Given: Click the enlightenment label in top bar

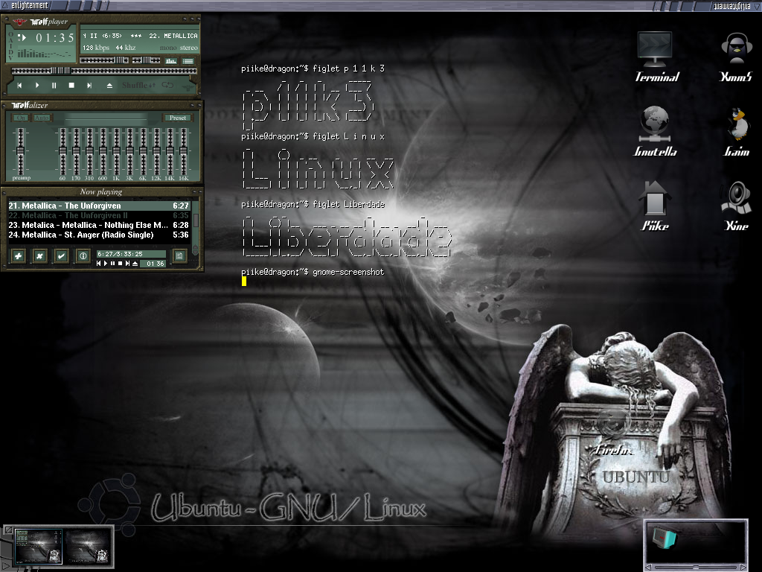Looking at the screenshot, I should [29, 5].
